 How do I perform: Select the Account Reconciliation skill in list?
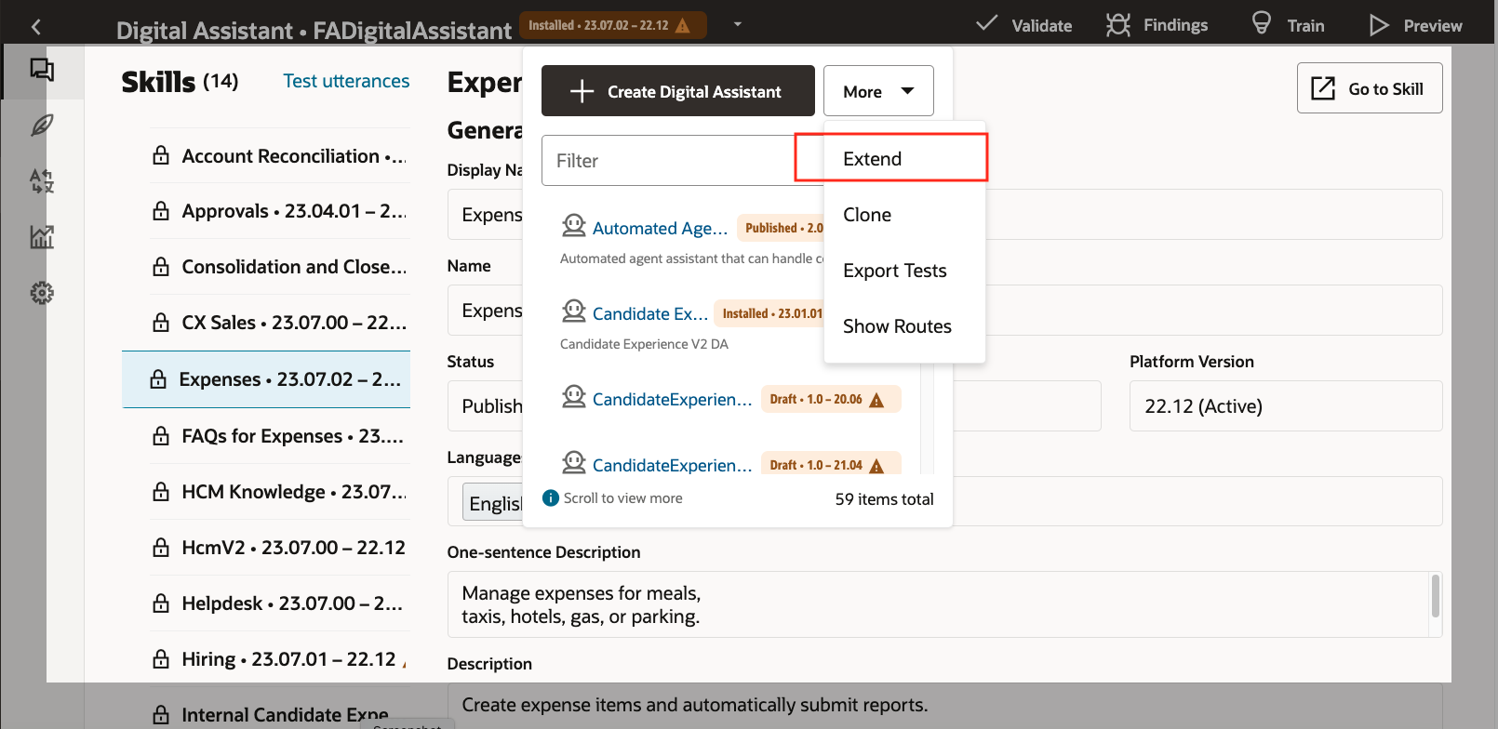click(x=280, y=156)
